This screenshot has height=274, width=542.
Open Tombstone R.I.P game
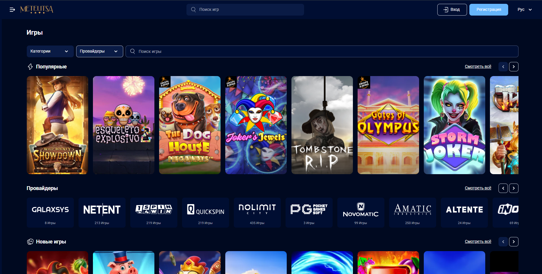322,125
